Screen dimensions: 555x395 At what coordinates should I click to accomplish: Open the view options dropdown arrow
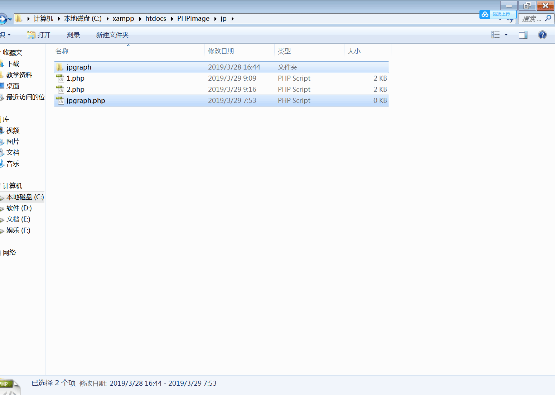(506, 35)
